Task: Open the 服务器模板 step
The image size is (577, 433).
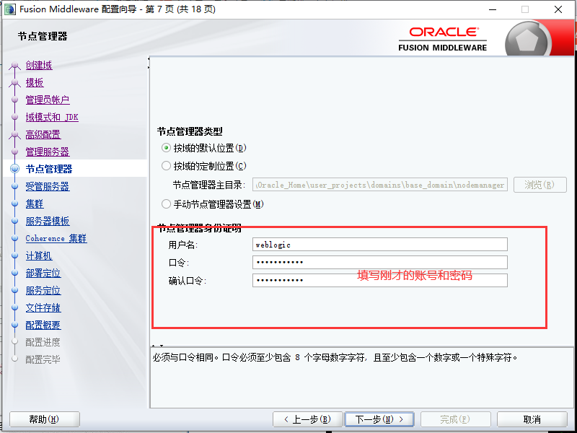Action: click(x=48, y=221)
